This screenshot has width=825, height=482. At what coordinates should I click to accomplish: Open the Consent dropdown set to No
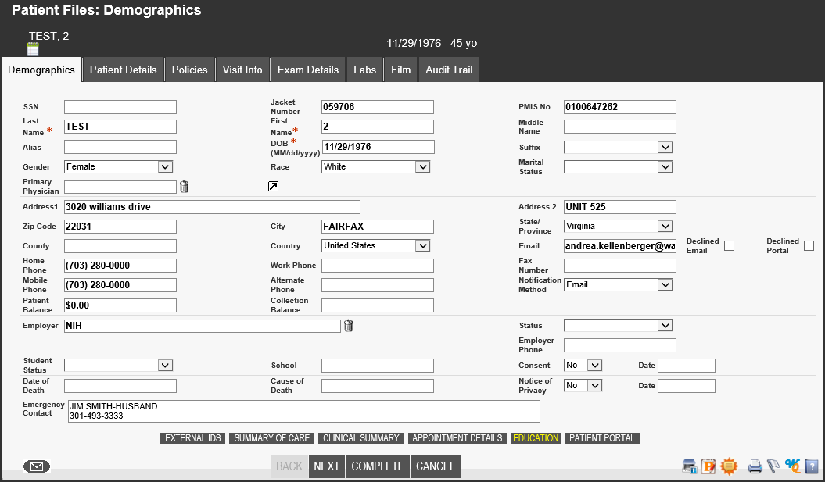(583, 365)
